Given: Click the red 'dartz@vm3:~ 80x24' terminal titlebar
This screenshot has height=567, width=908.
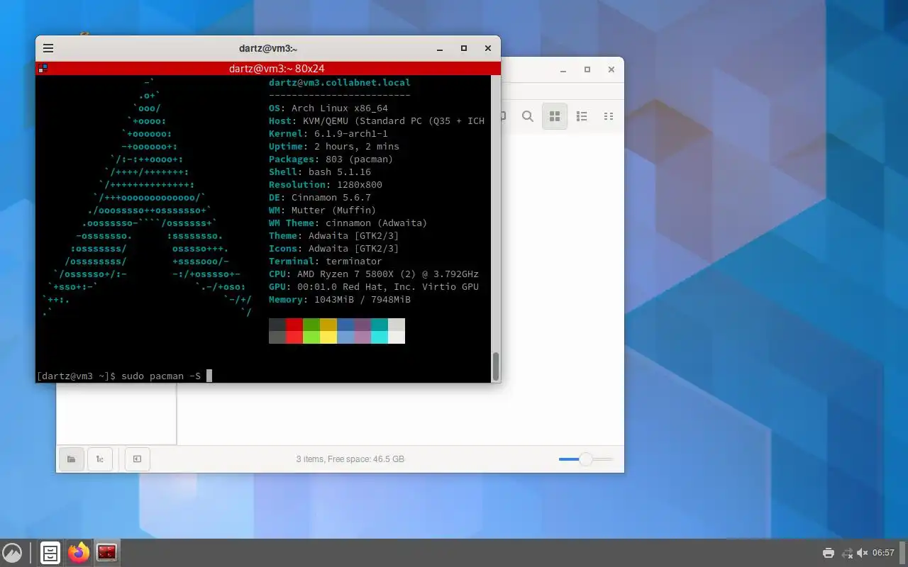Looking at the screenshot, I should tap(268, 69).
